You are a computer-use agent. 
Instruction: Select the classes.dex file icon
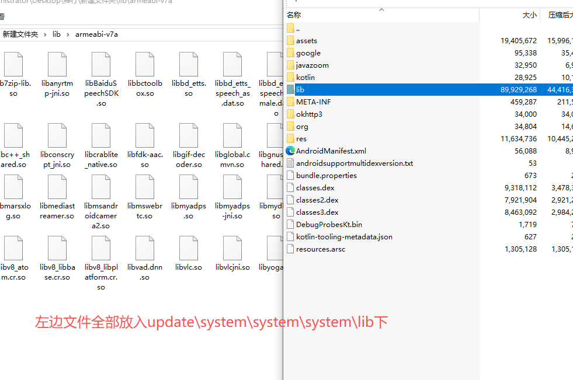click(290, 187)
